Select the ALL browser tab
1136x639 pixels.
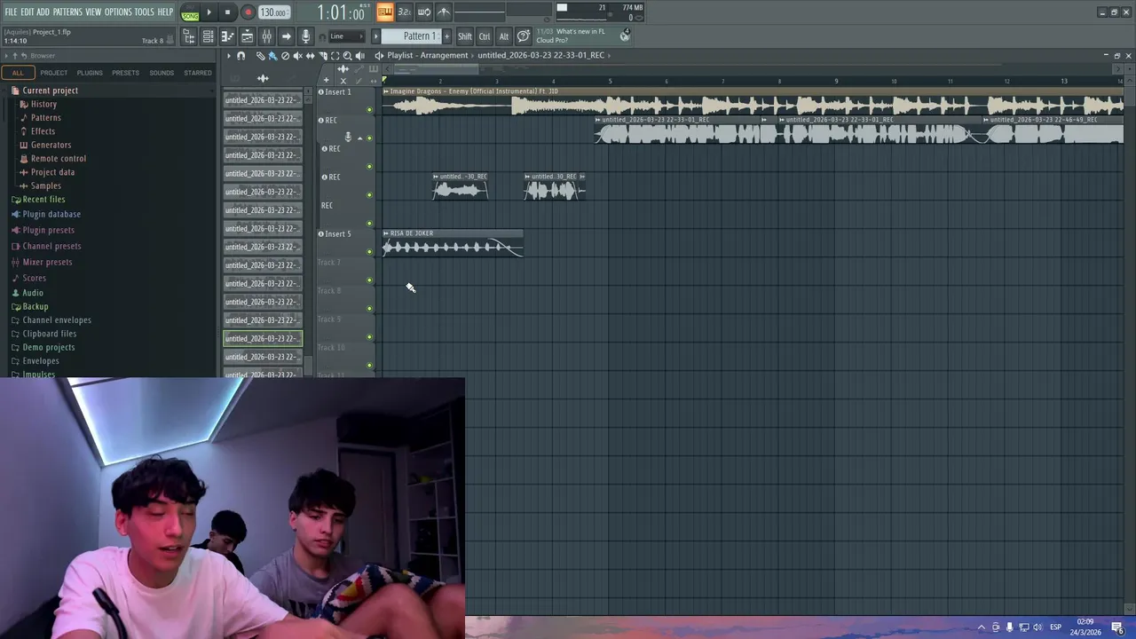point(18,73)
